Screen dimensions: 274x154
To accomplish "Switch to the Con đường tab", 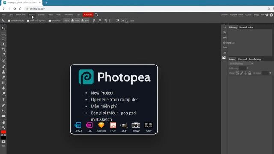I will click(x=255, y=59).
